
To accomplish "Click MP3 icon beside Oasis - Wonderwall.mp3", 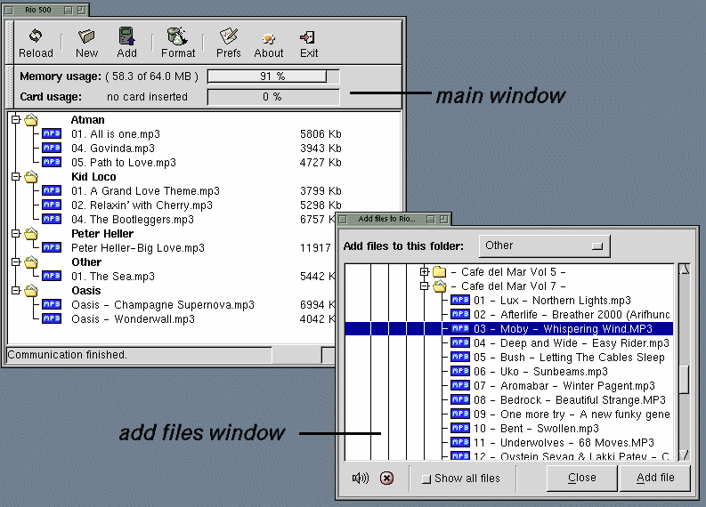I will (52, 318).
